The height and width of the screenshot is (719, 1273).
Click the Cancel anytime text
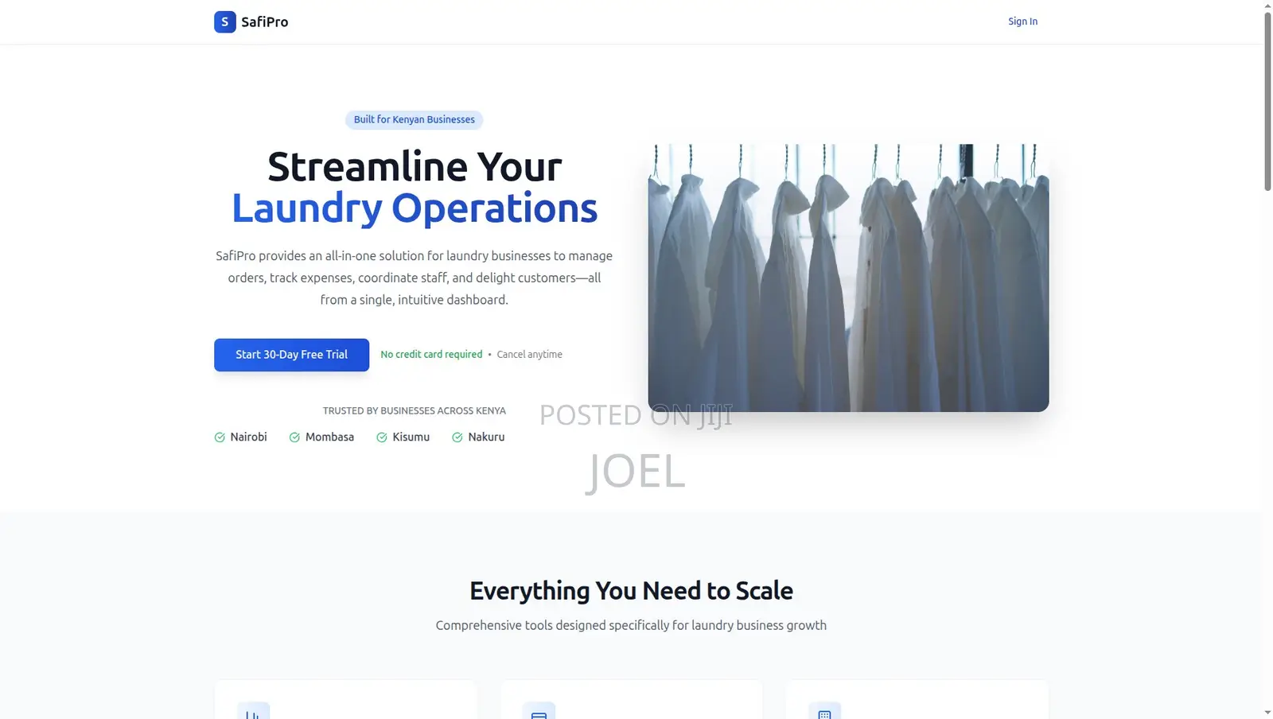pyautogui.click(x=529, y=355)
